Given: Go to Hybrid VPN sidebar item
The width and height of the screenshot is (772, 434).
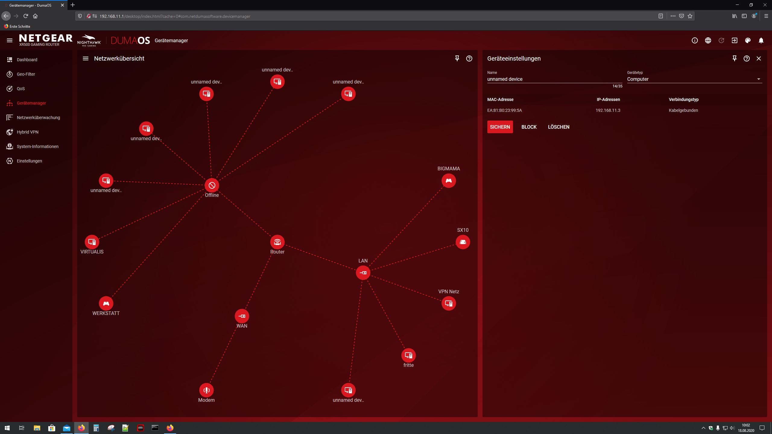Looking at the screenshot, I should point(27,132).
